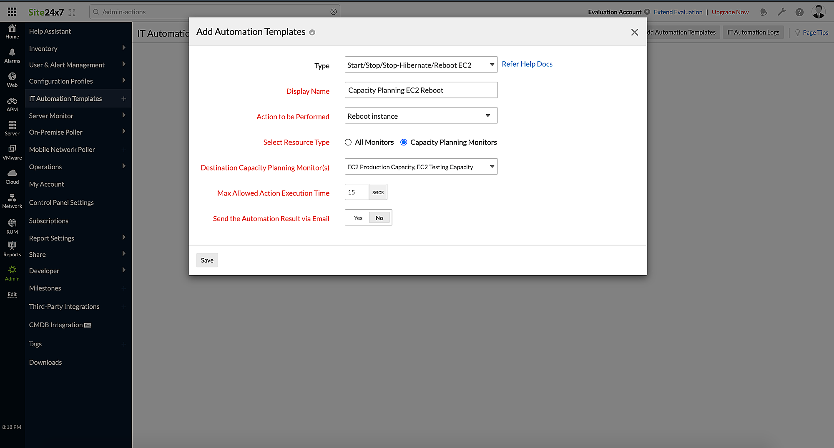Select the Network icon in the sidebar
The image size is (834, 448).
point(12,199)
